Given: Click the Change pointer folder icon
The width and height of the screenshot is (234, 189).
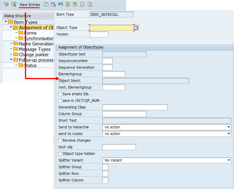Looking at the screenshot, I should [x=16, y=55].
